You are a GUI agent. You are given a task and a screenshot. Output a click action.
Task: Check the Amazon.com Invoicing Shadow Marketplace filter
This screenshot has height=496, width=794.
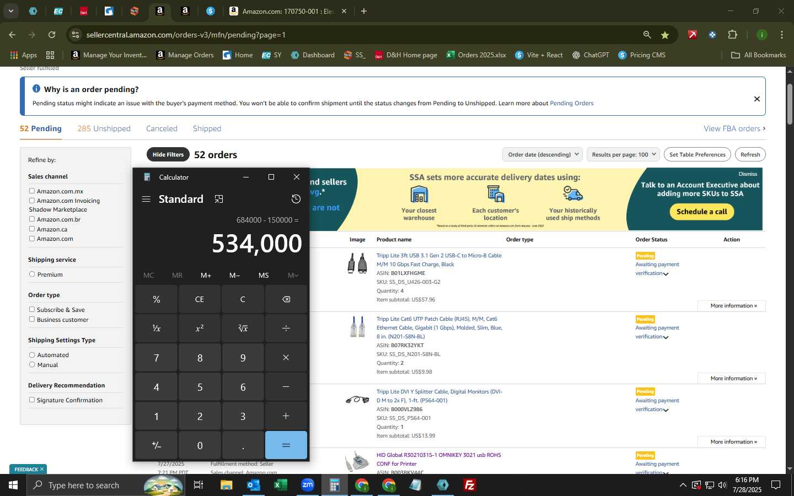[x=32, y=201]
